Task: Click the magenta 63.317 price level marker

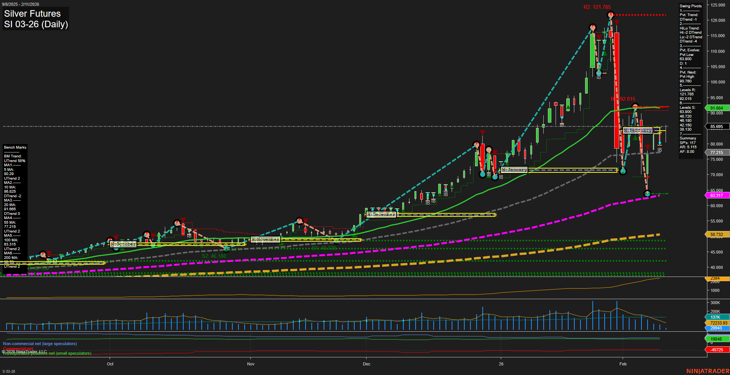Action: point(717,195)
